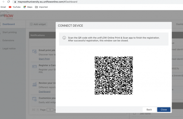
Task: Click the page number input field
Action: [x=50, y=110]
